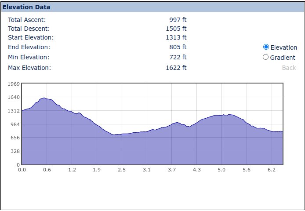Click the highest peak on the elevation chart

(44, 98)
